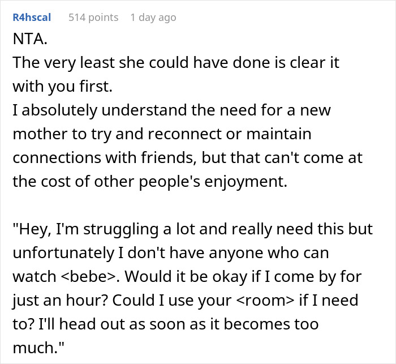This screenshot has width=396, height=364.
Task: Click the 514 points score
Action: [93, 18]
